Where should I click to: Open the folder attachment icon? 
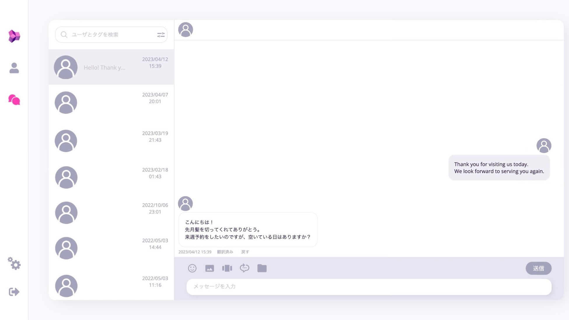point(262,268)
